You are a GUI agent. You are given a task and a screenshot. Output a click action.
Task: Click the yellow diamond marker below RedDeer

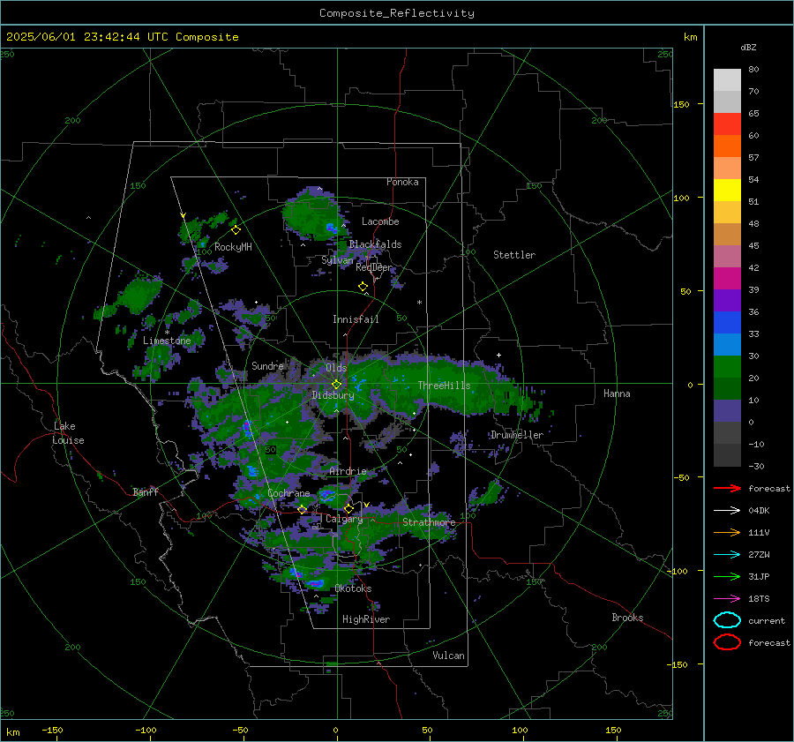(363, 287)
